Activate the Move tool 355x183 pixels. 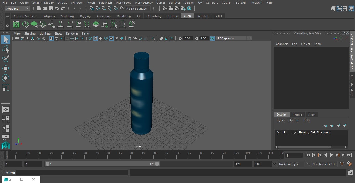point(6,68)
